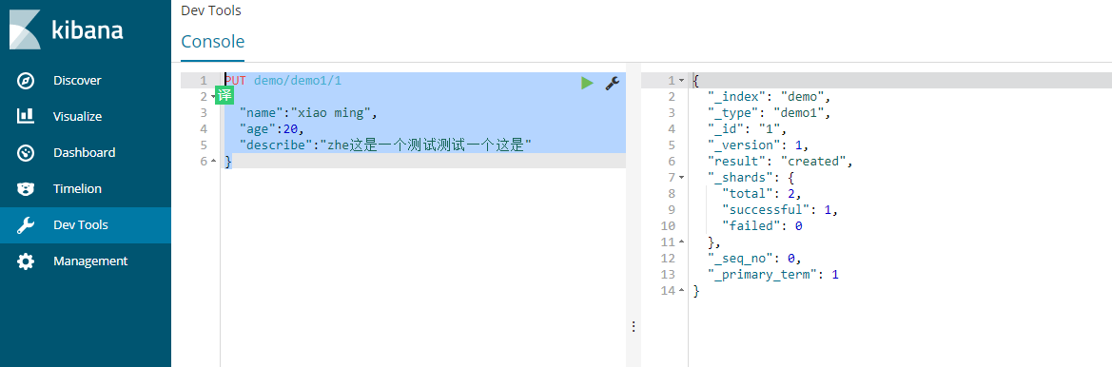Collapse "_shards" block at output line 7
This screenshot has width=1112, height=367.
681,177
